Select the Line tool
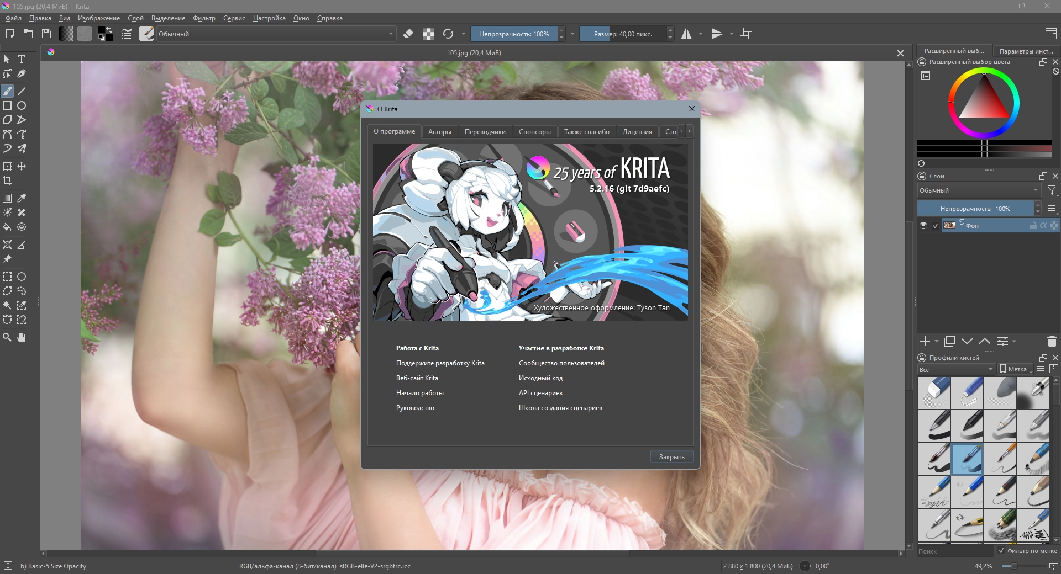This screenshot has height=574, width=1061. [x=22, y=91]
